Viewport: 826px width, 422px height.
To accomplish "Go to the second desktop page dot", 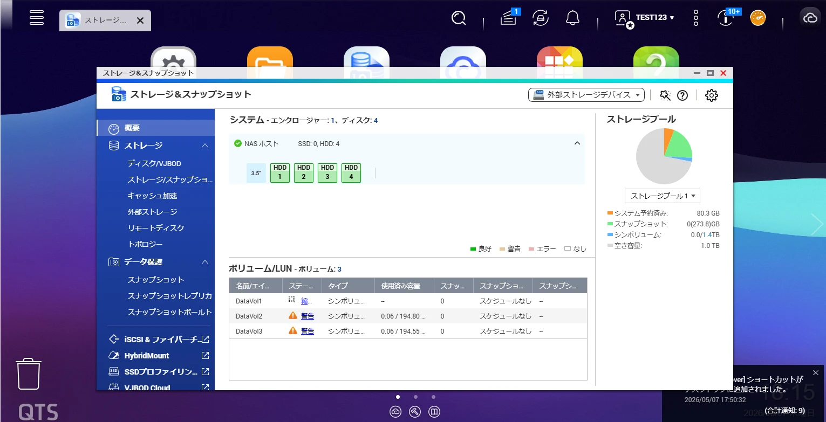I will click(x=415, y=397).
